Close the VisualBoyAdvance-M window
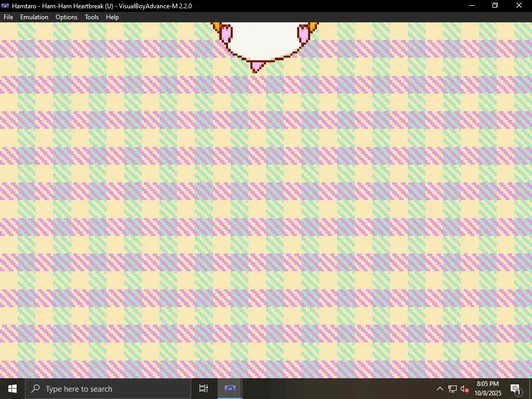The image size is (532, 399). [519, 6]
